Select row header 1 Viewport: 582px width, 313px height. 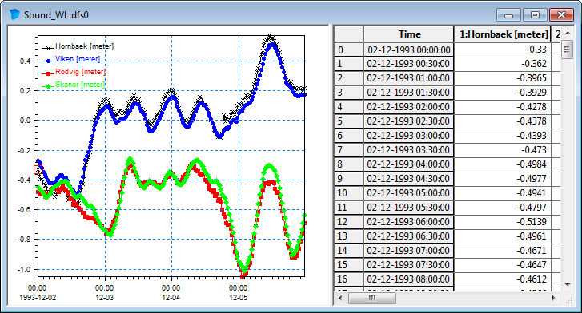pyautogui.click(x=348, y=64)
